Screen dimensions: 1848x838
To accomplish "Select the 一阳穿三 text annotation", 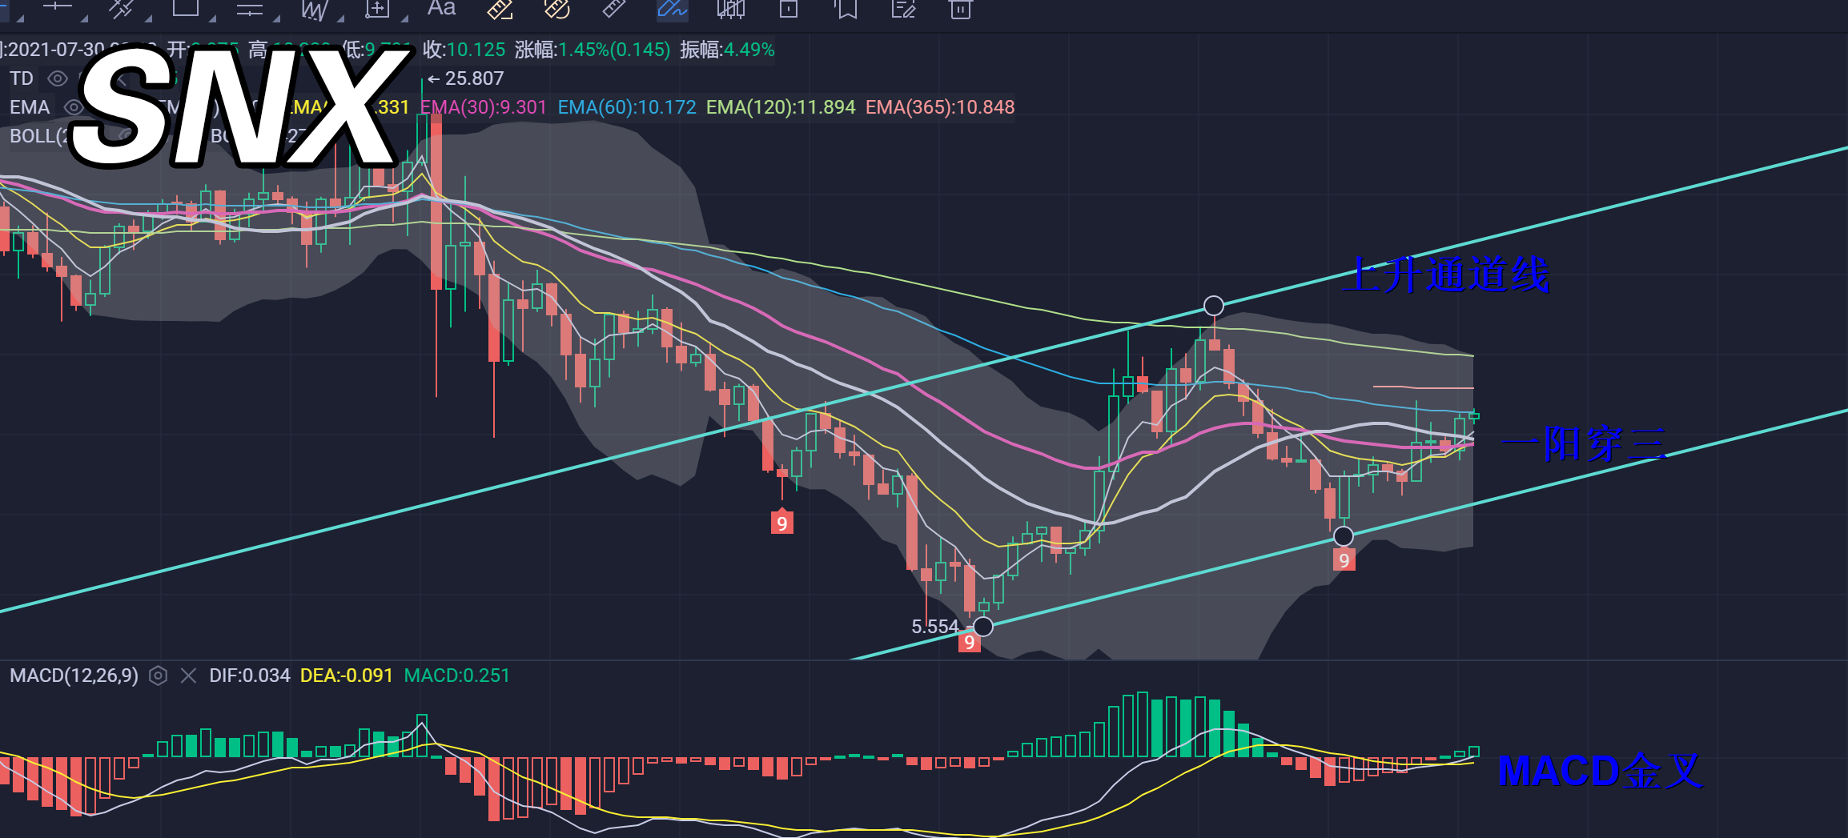I will [1585, 444].
